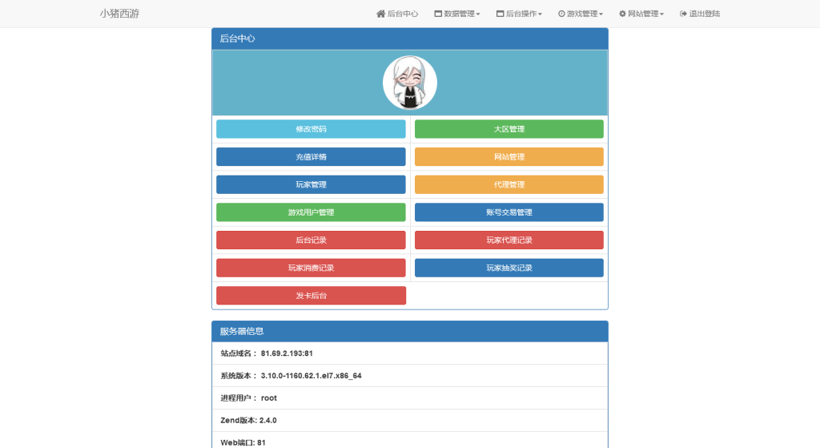Click the 游戏用户管理 button
Viewport: 820px width, 448px height.
click(x=312, y=212)
